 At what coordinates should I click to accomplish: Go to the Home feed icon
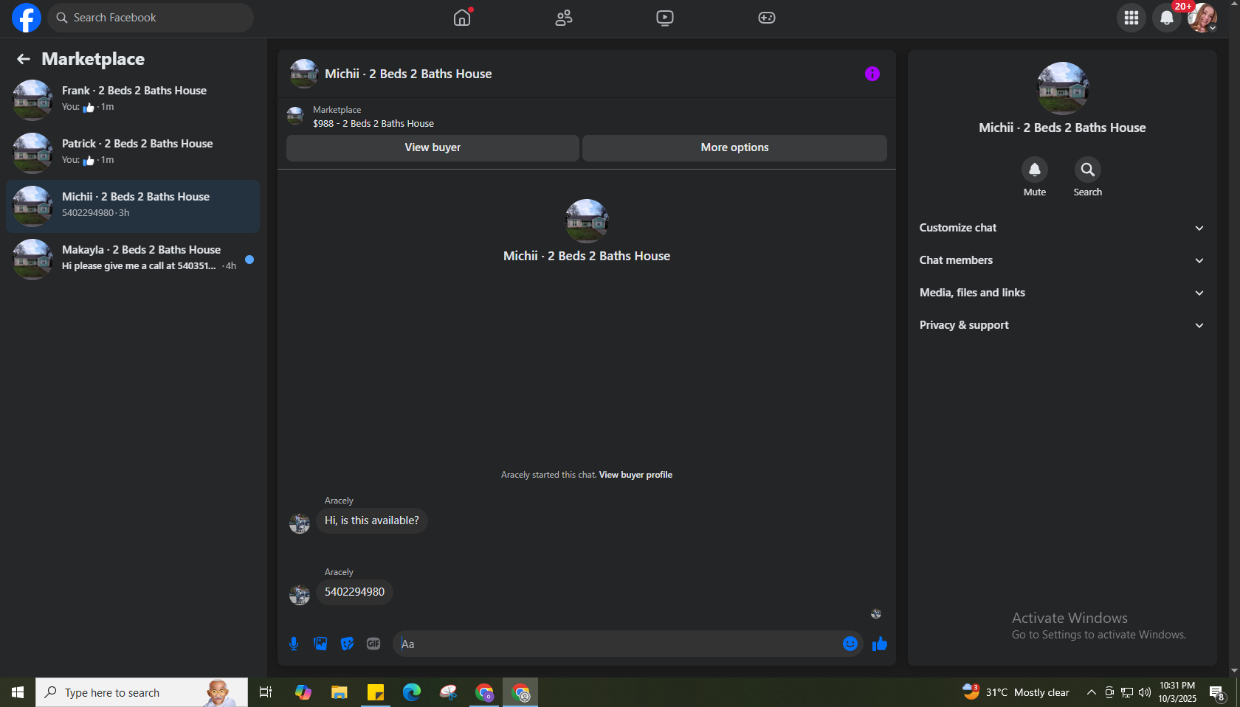462,18
